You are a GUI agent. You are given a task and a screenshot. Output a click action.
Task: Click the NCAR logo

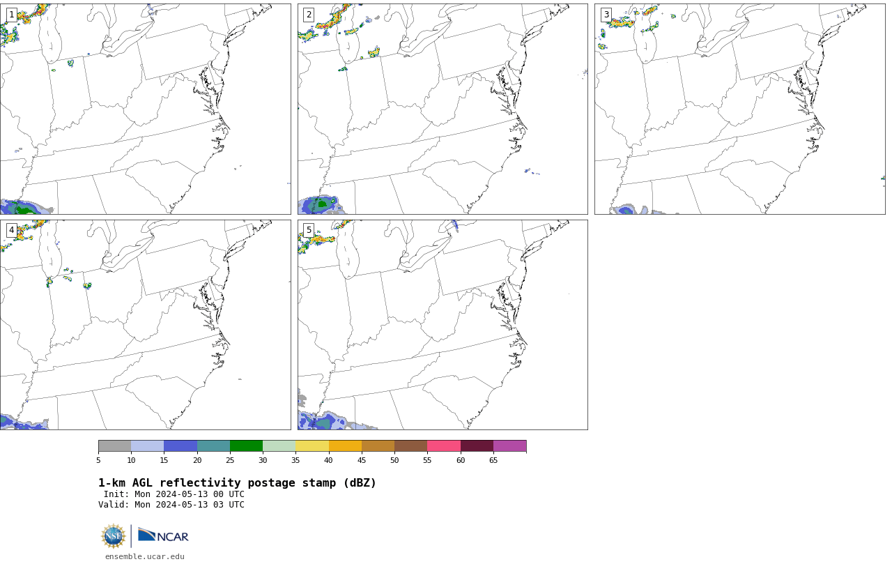coord(163,535)
